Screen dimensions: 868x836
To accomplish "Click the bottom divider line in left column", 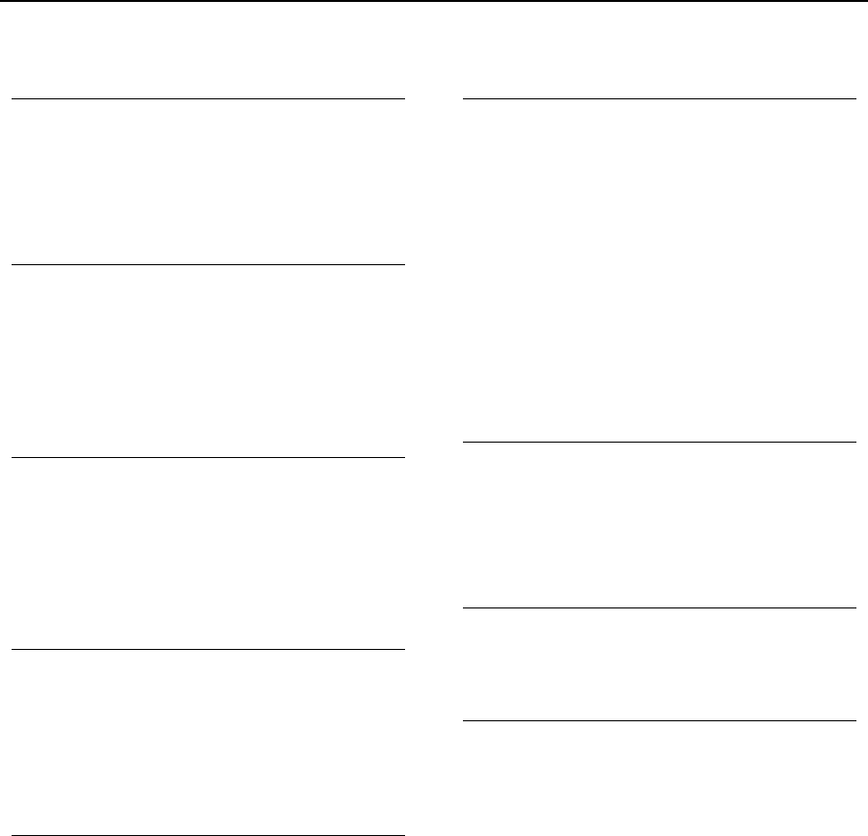I will (207, 835).
